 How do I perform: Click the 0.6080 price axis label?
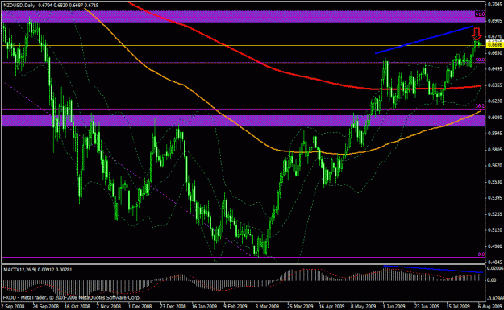coord(495,117)
